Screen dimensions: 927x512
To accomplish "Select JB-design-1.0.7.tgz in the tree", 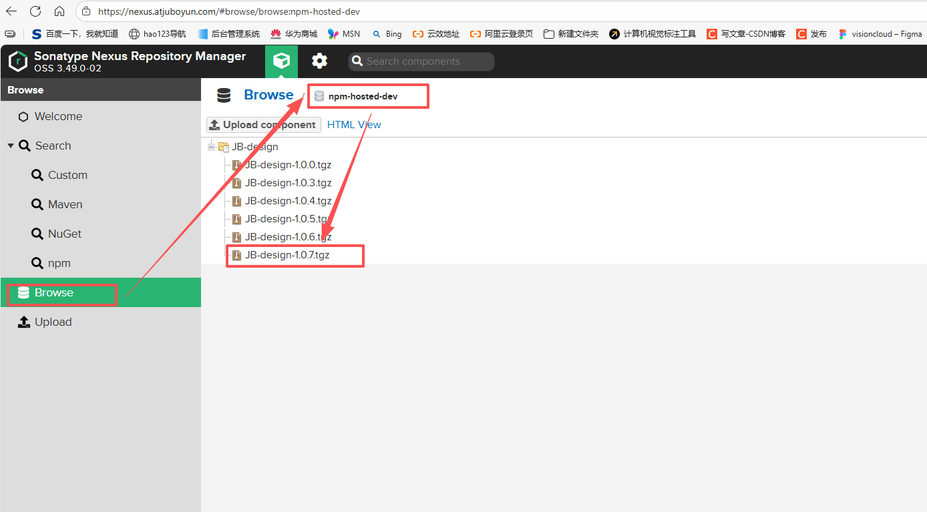I will coord(287,255).
